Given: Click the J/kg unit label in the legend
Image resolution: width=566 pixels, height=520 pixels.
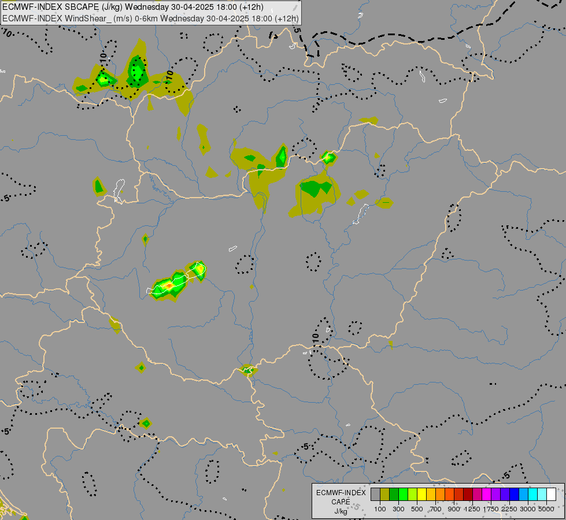Looking at the screenshot, I should (341, 511).
